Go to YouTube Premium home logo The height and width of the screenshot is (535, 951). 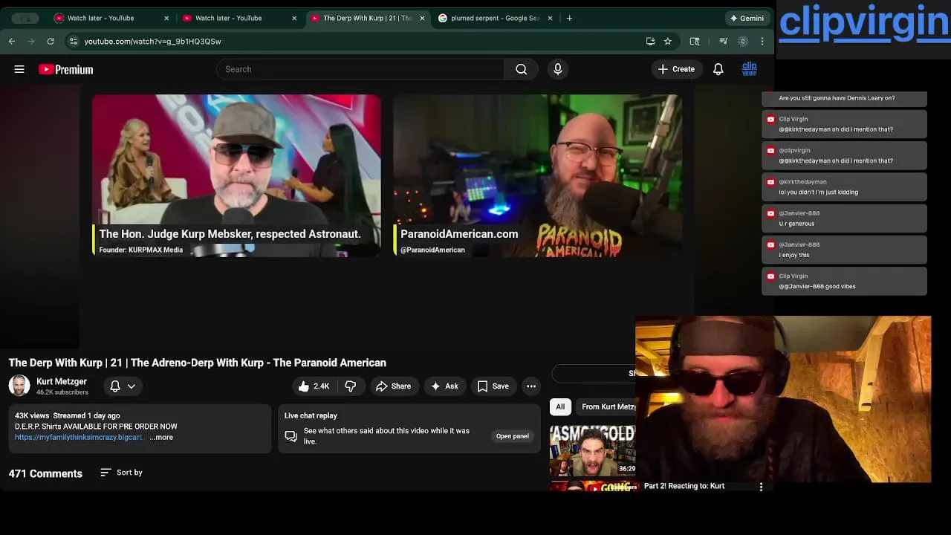66,69
